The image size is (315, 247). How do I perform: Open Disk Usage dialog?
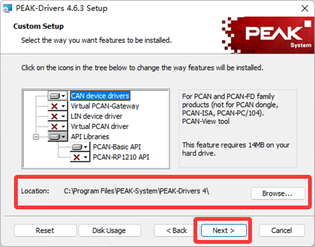(x=110, y=230)
